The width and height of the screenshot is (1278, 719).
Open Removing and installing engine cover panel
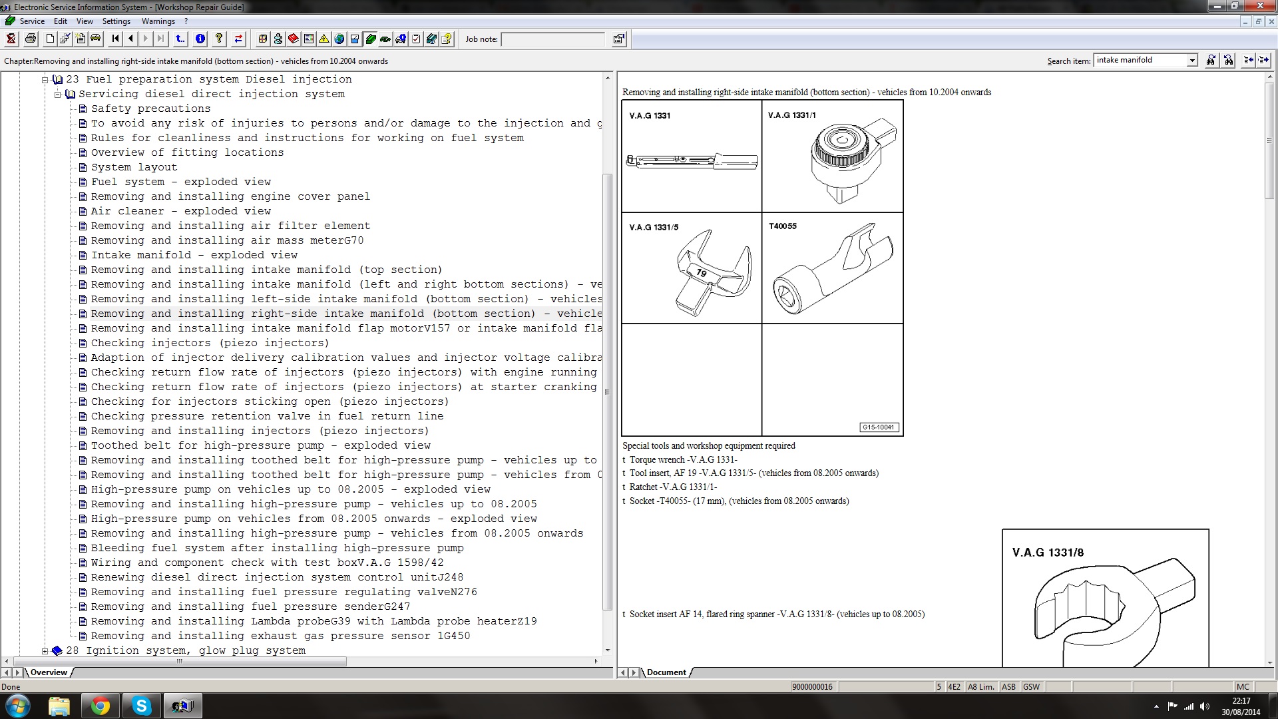[x=231, y=196]
